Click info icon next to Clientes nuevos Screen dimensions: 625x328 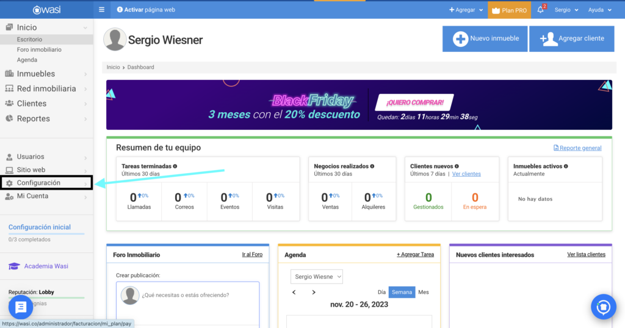click(x=457, y=166)
